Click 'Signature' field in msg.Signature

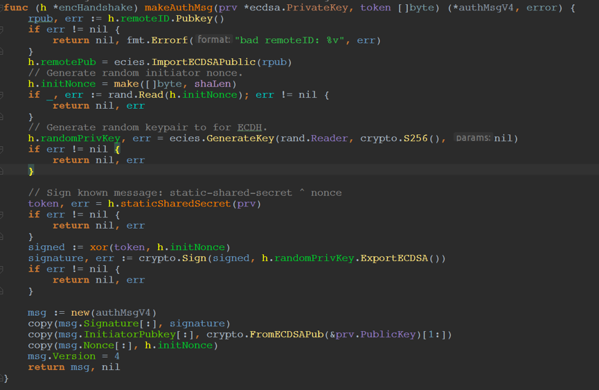tap(111, 323)
